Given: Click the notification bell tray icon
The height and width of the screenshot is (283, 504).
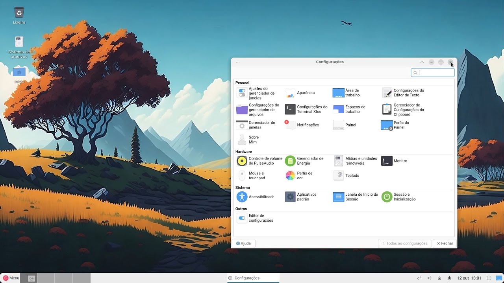Looking at the screenshot, I should [x=449, y=278].
